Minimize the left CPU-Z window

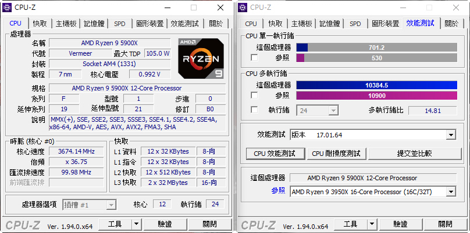point(167,8)
